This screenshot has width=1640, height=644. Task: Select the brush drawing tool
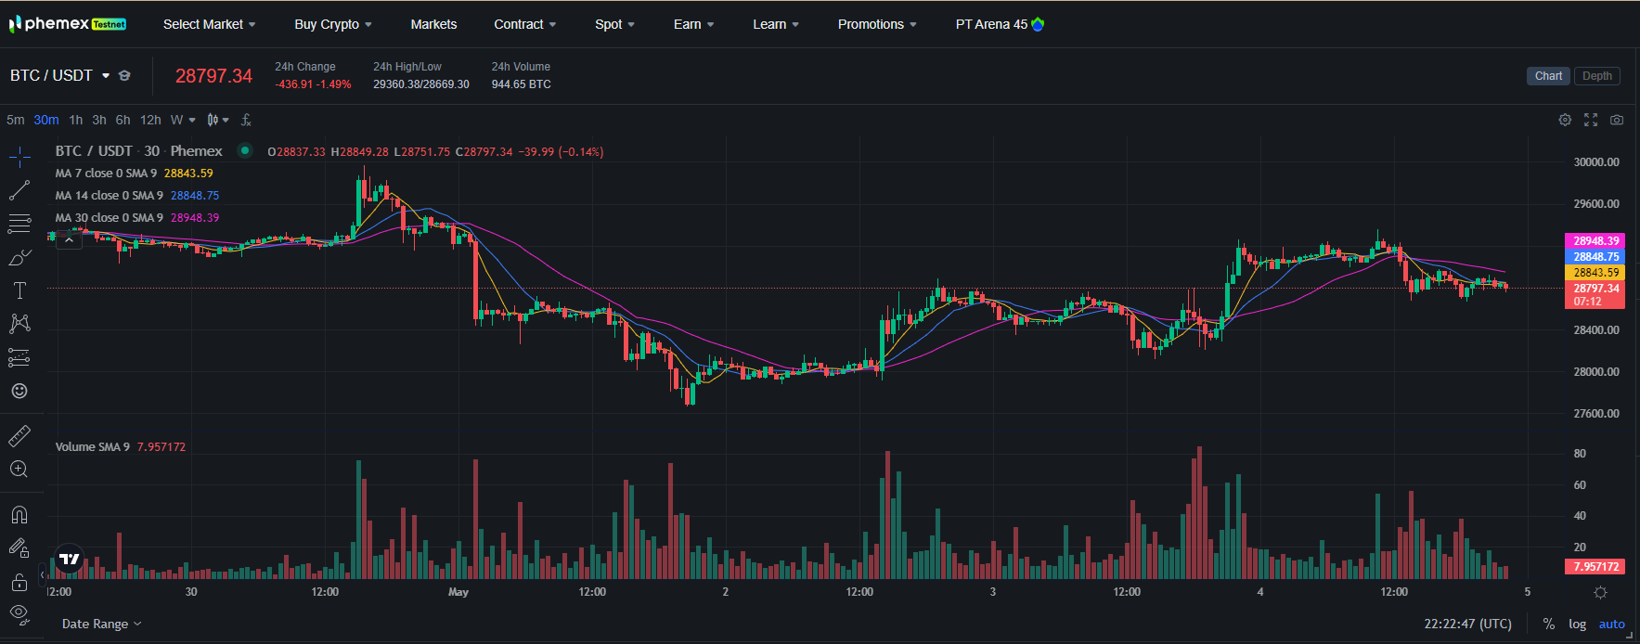[19, 257]
